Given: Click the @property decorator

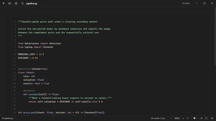Looking at the screenshot, I should click(x=29, y=91).
